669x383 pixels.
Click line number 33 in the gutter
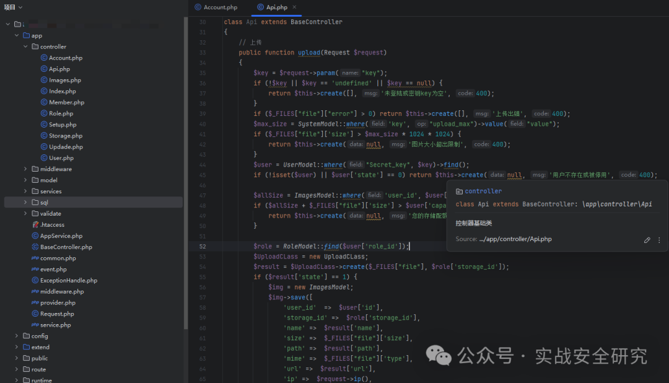pyautogui.click(x=202, y=53)
